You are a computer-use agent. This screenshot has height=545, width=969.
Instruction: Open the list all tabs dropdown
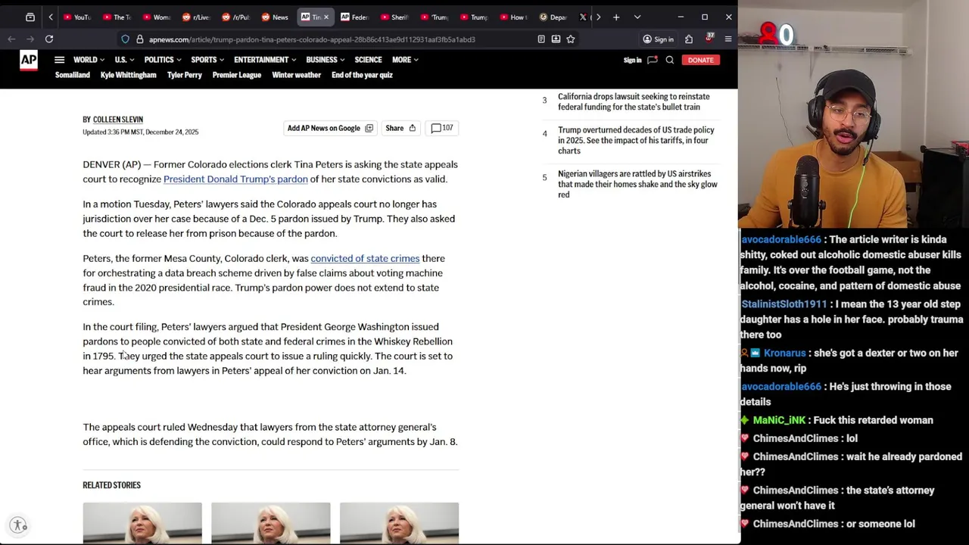[637, 17]
